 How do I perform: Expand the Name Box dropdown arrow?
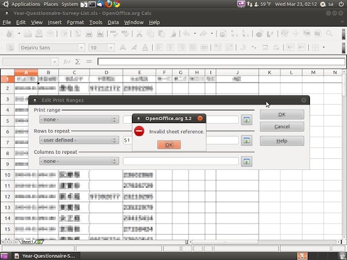54,62
